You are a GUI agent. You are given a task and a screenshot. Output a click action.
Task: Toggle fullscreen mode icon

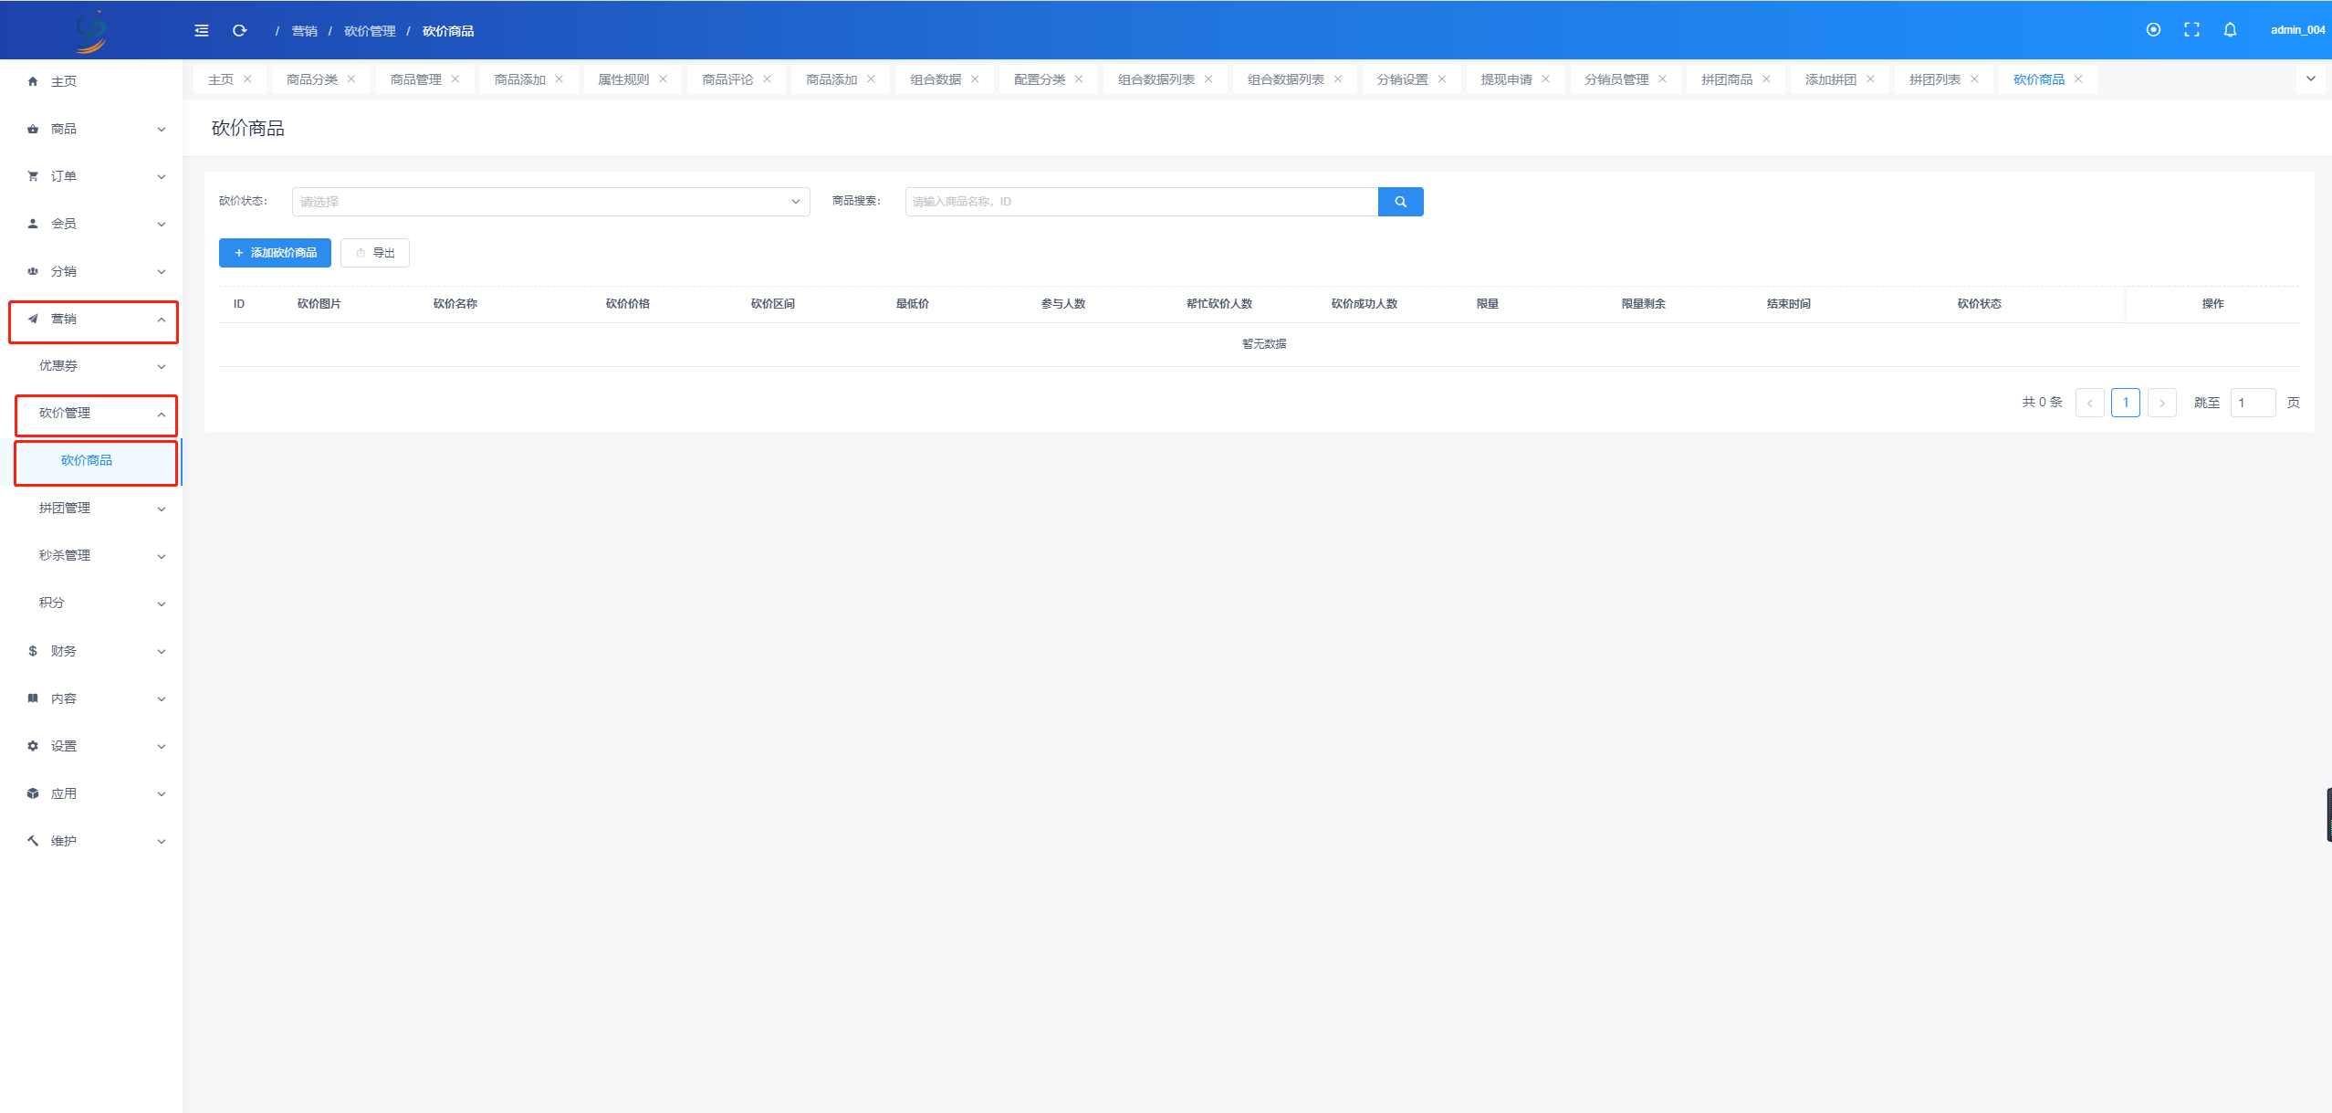(x=2191, y=30)
